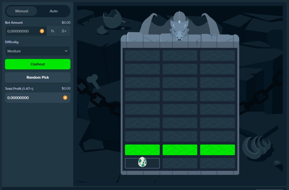
Task: Double the bet with the 2× button
Action: (64, 31)
